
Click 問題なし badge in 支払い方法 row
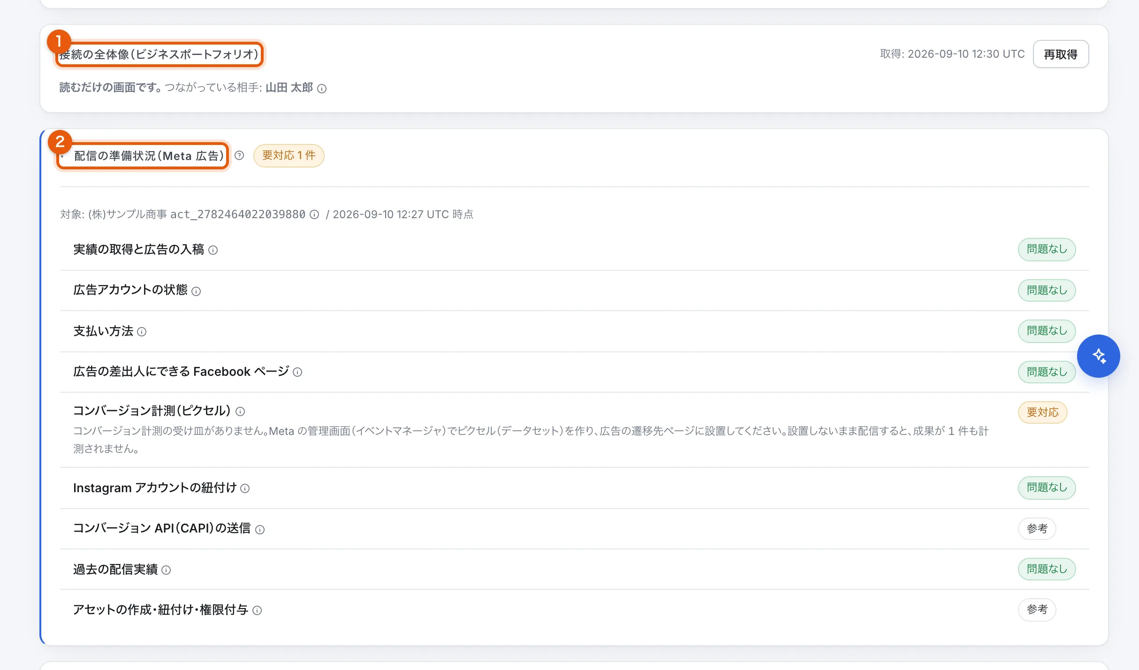[x=1047, y=331]
